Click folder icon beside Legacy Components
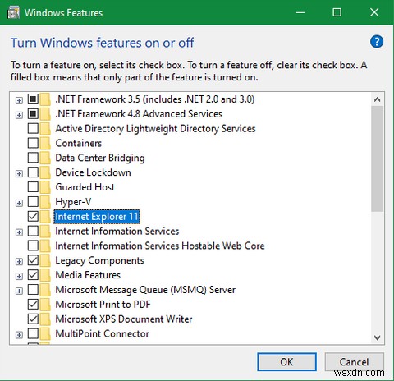 click(45, 260)
